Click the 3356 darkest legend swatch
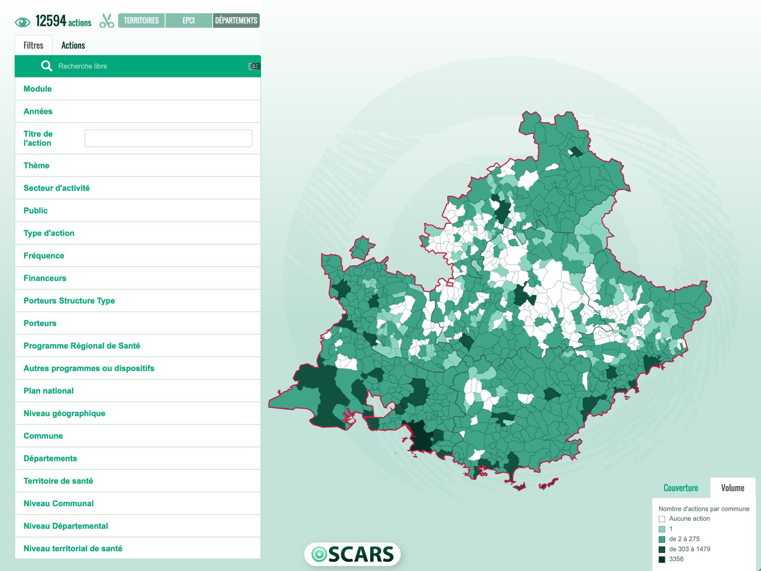761x571 pixels. click(x=662, y=559)
